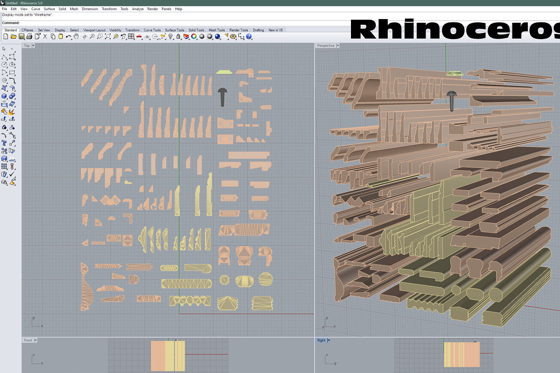Select the Zoom Window tool

(x=100, y=36)
